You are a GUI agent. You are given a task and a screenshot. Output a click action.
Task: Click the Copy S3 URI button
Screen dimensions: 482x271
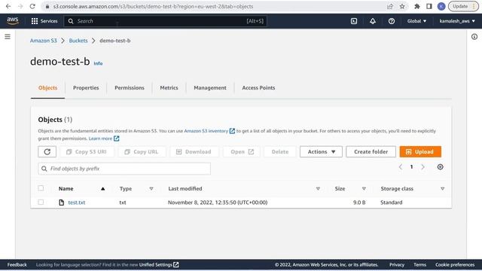87,151
